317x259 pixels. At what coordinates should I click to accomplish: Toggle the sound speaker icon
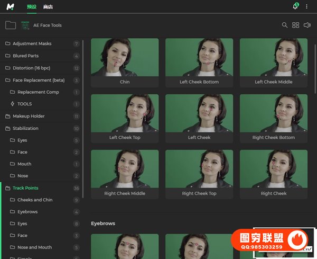(x=307, y=25)
